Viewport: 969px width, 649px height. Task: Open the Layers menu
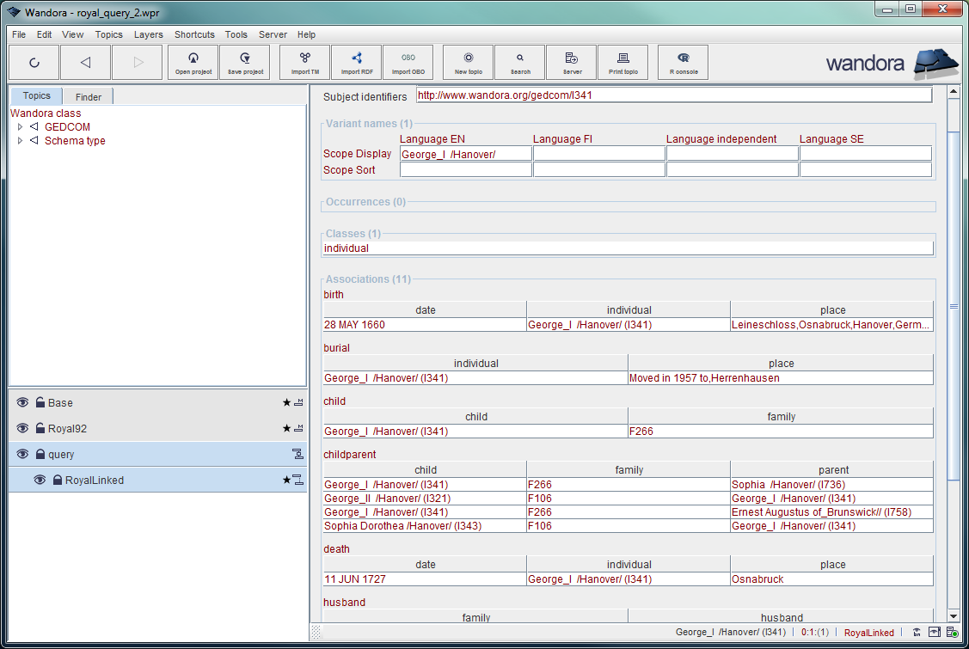click(x=148, y=34)
